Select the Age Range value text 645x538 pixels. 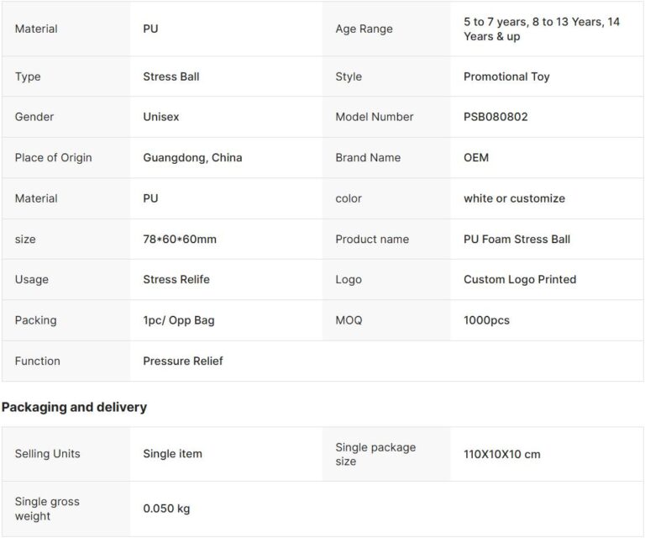click(x=542, y=29)
